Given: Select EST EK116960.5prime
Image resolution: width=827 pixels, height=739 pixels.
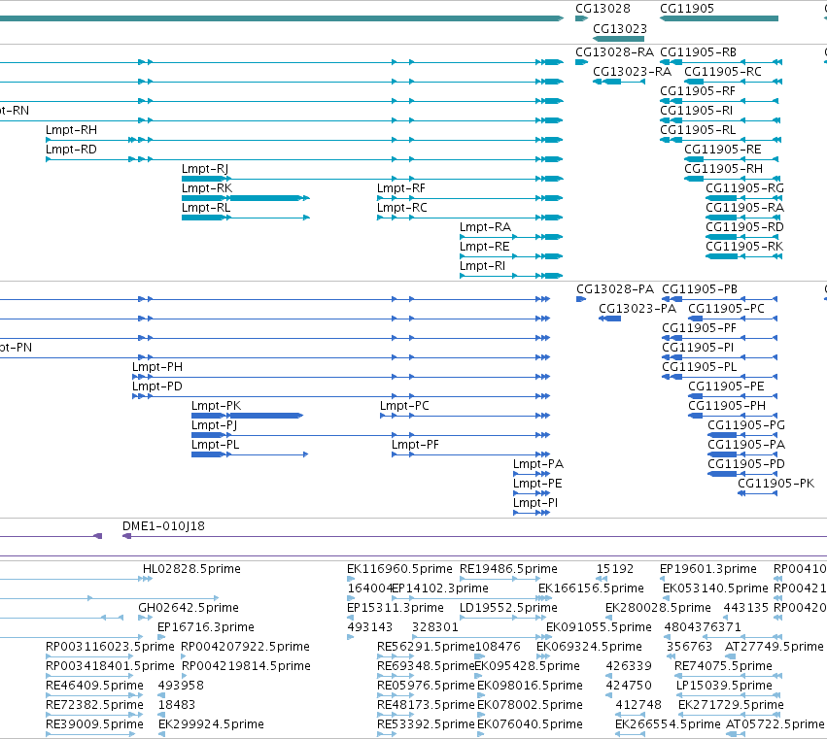Looking at the screenshot, I should (399, 569).
